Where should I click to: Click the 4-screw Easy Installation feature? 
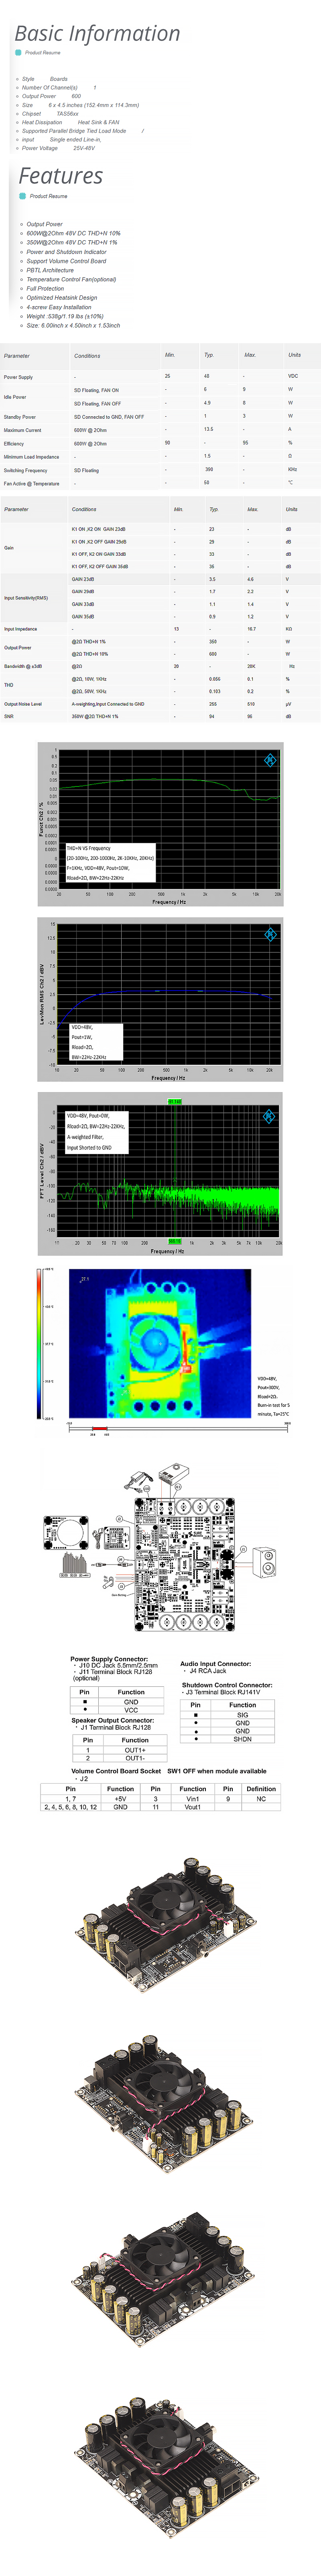[59, 307]
